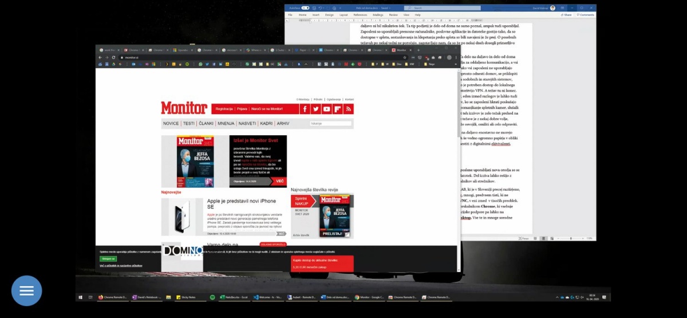Switch to the Layout tab in Word
The width and height of the screenshot is (687, 318).
pyautogui.click(x=343, y=14)
